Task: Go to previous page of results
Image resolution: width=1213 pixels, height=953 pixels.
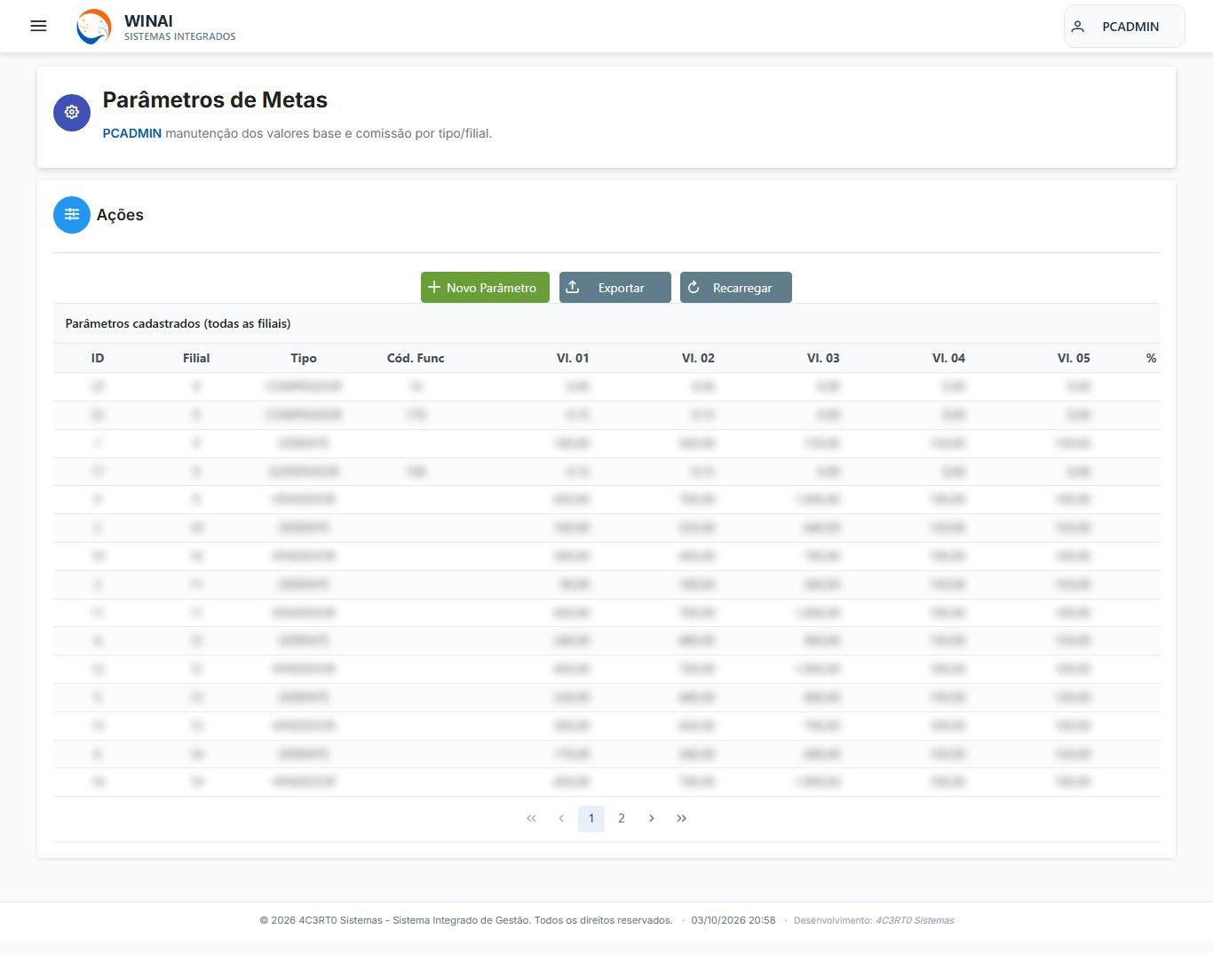Action: 561,819
